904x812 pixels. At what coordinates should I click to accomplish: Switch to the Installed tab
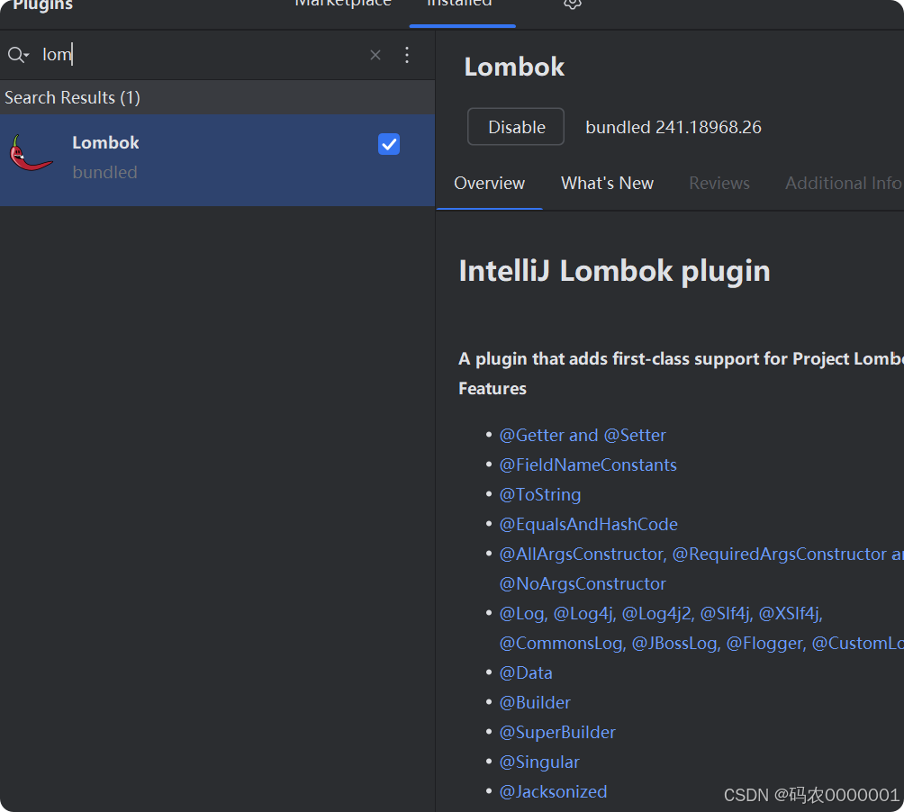click(459, 4)
